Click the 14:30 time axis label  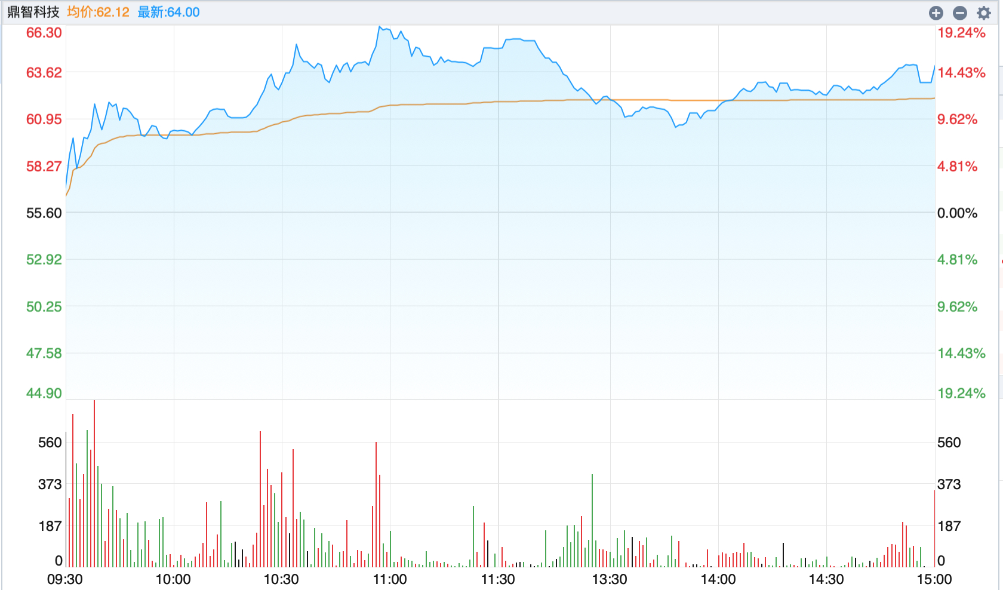coord(826,579)
